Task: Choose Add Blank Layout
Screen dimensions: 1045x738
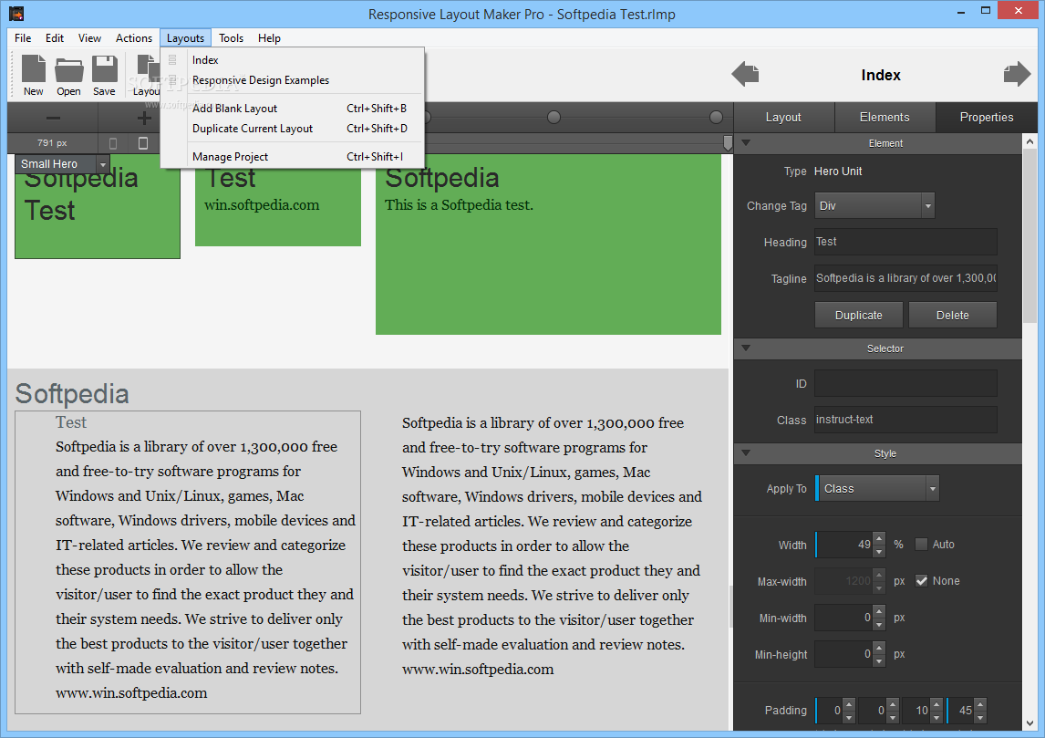Action: (x=292, y=108)
